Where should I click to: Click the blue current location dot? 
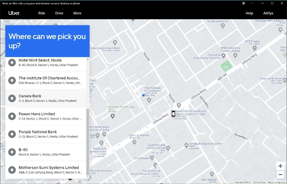click(x=143, y=95)
